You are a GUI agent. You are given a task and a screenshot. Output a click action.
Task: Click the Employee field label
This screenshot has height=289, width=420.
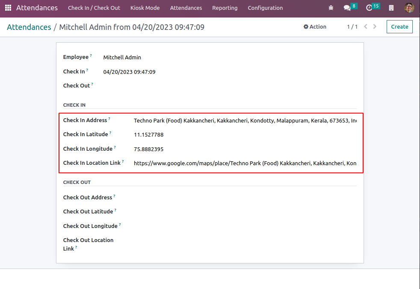[76, 57]
